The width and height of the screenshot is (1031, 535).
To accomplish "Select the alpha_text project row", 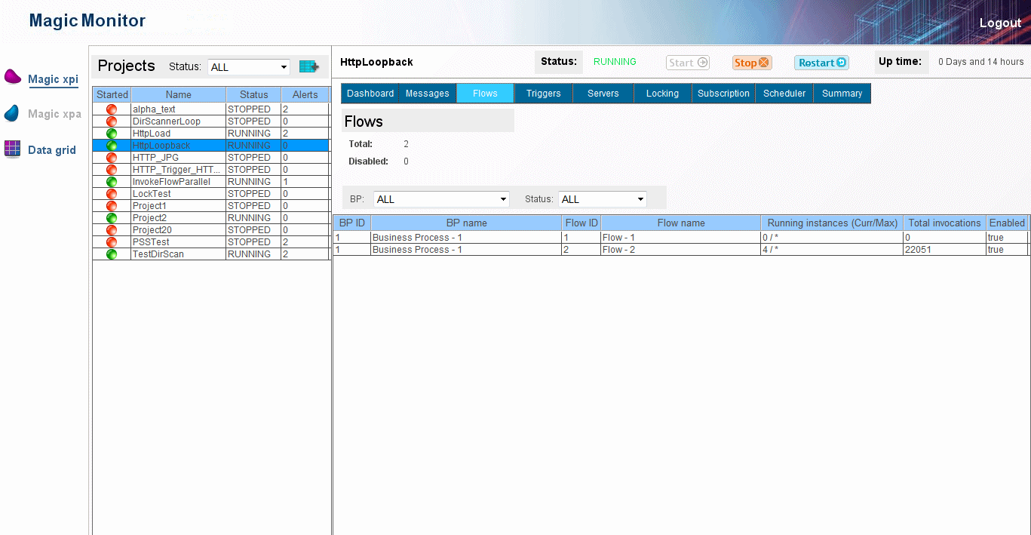I will pyautogui.click(x=211, y=109).
